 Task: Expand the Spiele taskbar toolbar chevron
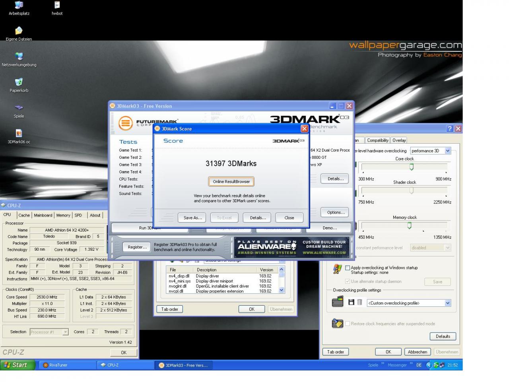point(383,363)
